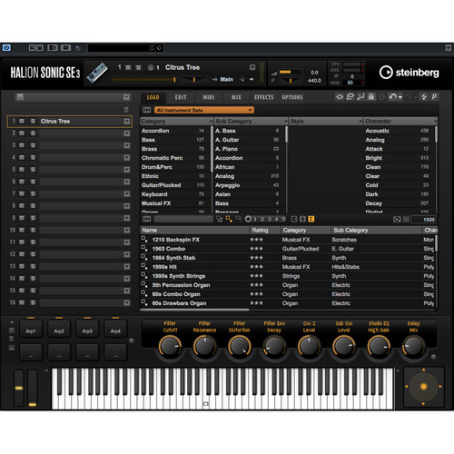Click the global insert bypass icon
Viewport: 454px width, 454px height.
tap(340, 96)
